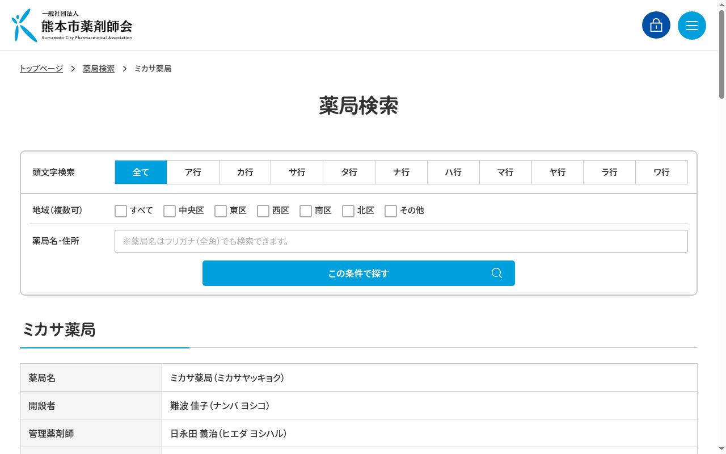The image size is (726, 454).
Task: Click the 開設者 table header cell
Action: coord(91,405)
